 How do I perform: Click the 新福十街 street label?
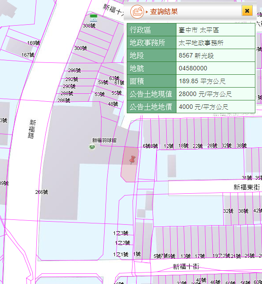click(x=186, y=267)
